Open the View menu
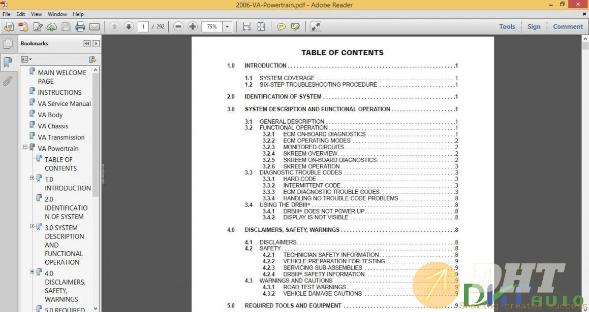This screenshot has height=312, width=589. [x=37, y=14]
